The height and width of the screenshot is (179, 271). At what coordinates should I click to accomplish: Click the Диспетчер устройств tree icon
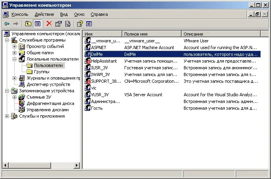pyautogui.click(x=22, y=84)
